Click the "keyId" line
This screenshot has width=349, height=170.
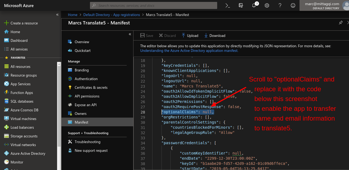pos(234,163)
